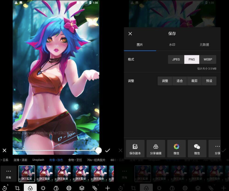Apply the SK1 红润 filter preset

tap(27, 174)
